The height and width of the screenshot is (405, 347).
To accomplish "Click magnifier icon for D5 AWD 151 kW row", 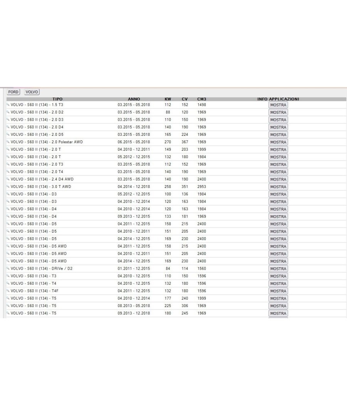I will [8, 253].
